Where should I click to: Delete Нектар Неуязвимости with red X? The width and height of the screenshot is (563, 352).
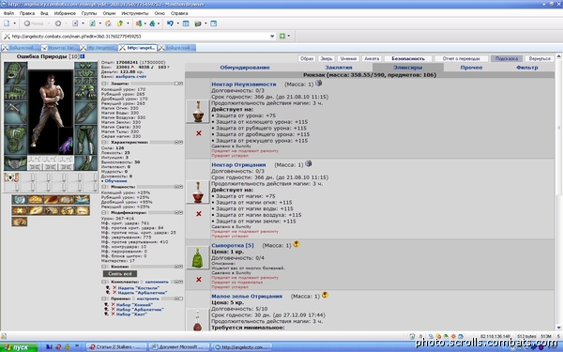(x=199, y=133)
